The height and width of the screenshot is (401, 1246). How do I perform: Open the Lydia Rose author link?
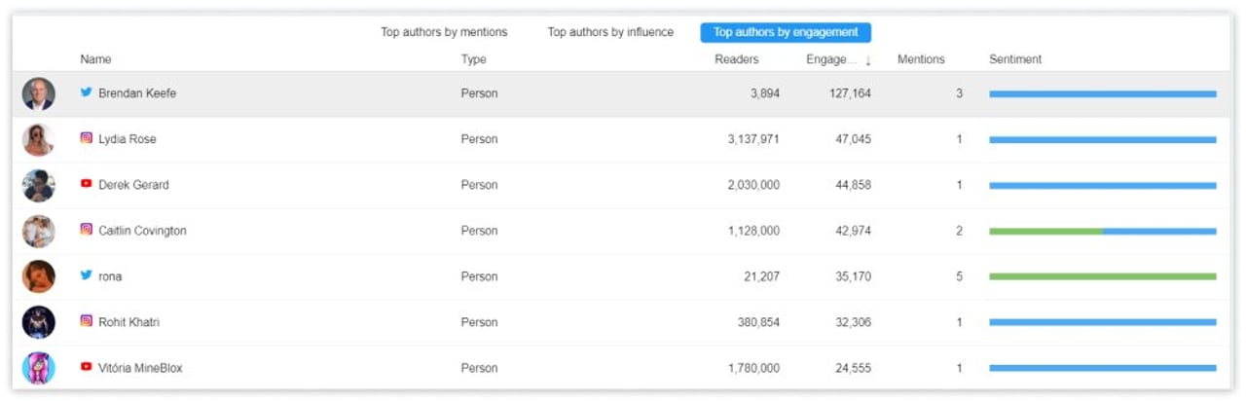click(x=127, y=139)
